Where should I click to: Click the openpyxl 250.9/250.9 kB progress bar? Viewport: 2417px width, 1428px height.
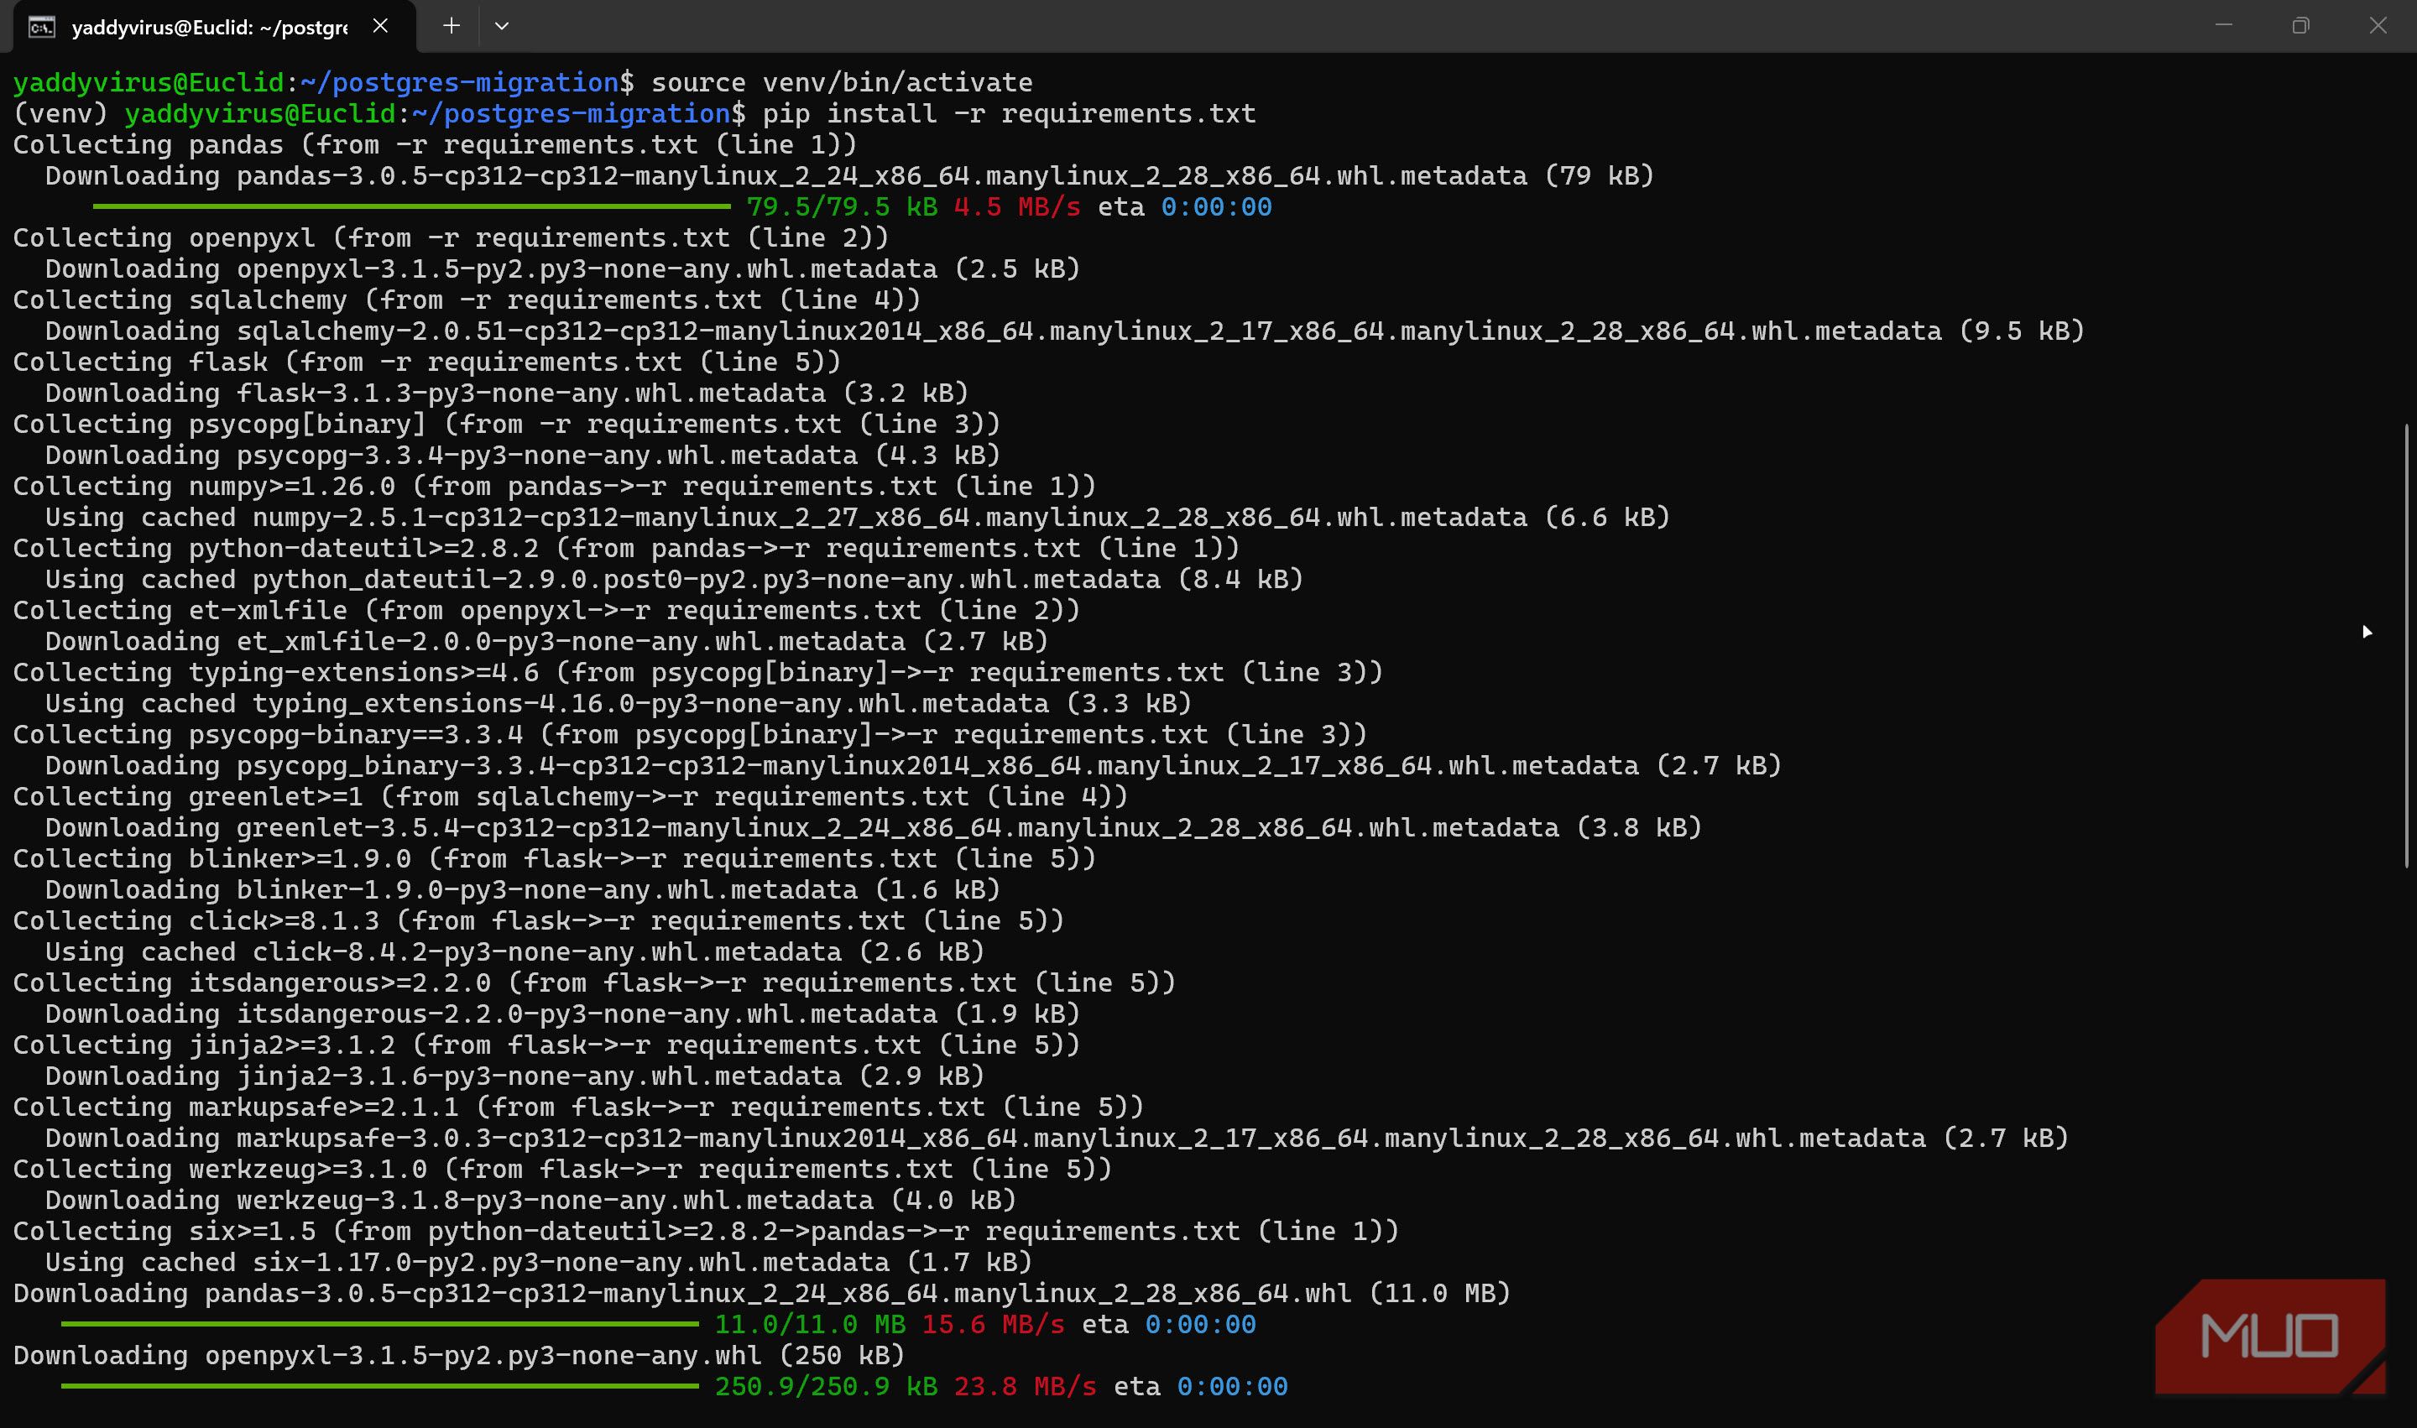click(379, 1387)
